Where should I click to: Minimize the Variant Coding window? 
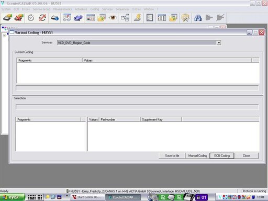pyautogui.click(x=249, y=32)
